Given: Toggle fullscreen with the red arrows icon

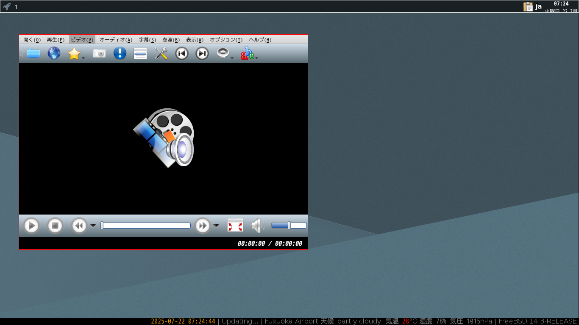Looking at the screenshot, I should click(x=235, y=225).
